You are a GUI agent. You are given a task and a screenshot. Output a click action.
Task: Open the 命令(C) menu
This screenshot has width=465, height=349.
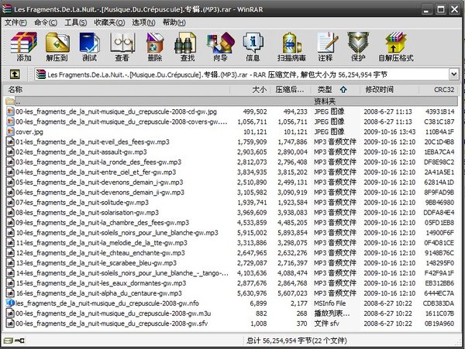(x=46, y=22)
